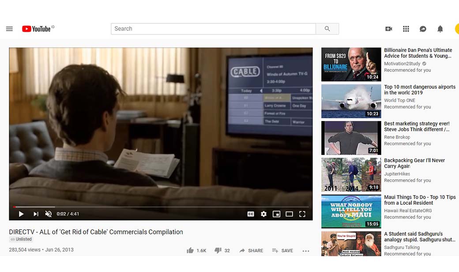The image size is (459, 272).
Task: Skip to the next video
Action: pos(36,214)
